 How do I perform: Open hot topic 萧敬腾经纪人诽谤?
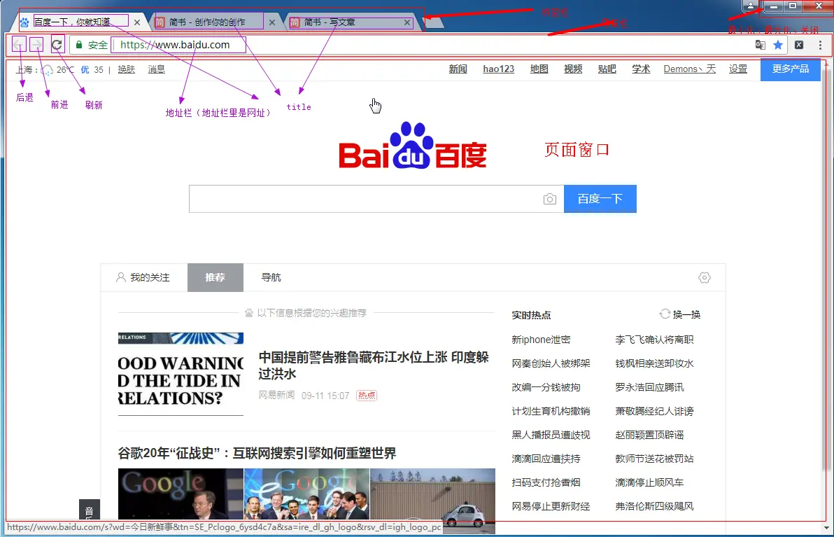coord(654,412)
